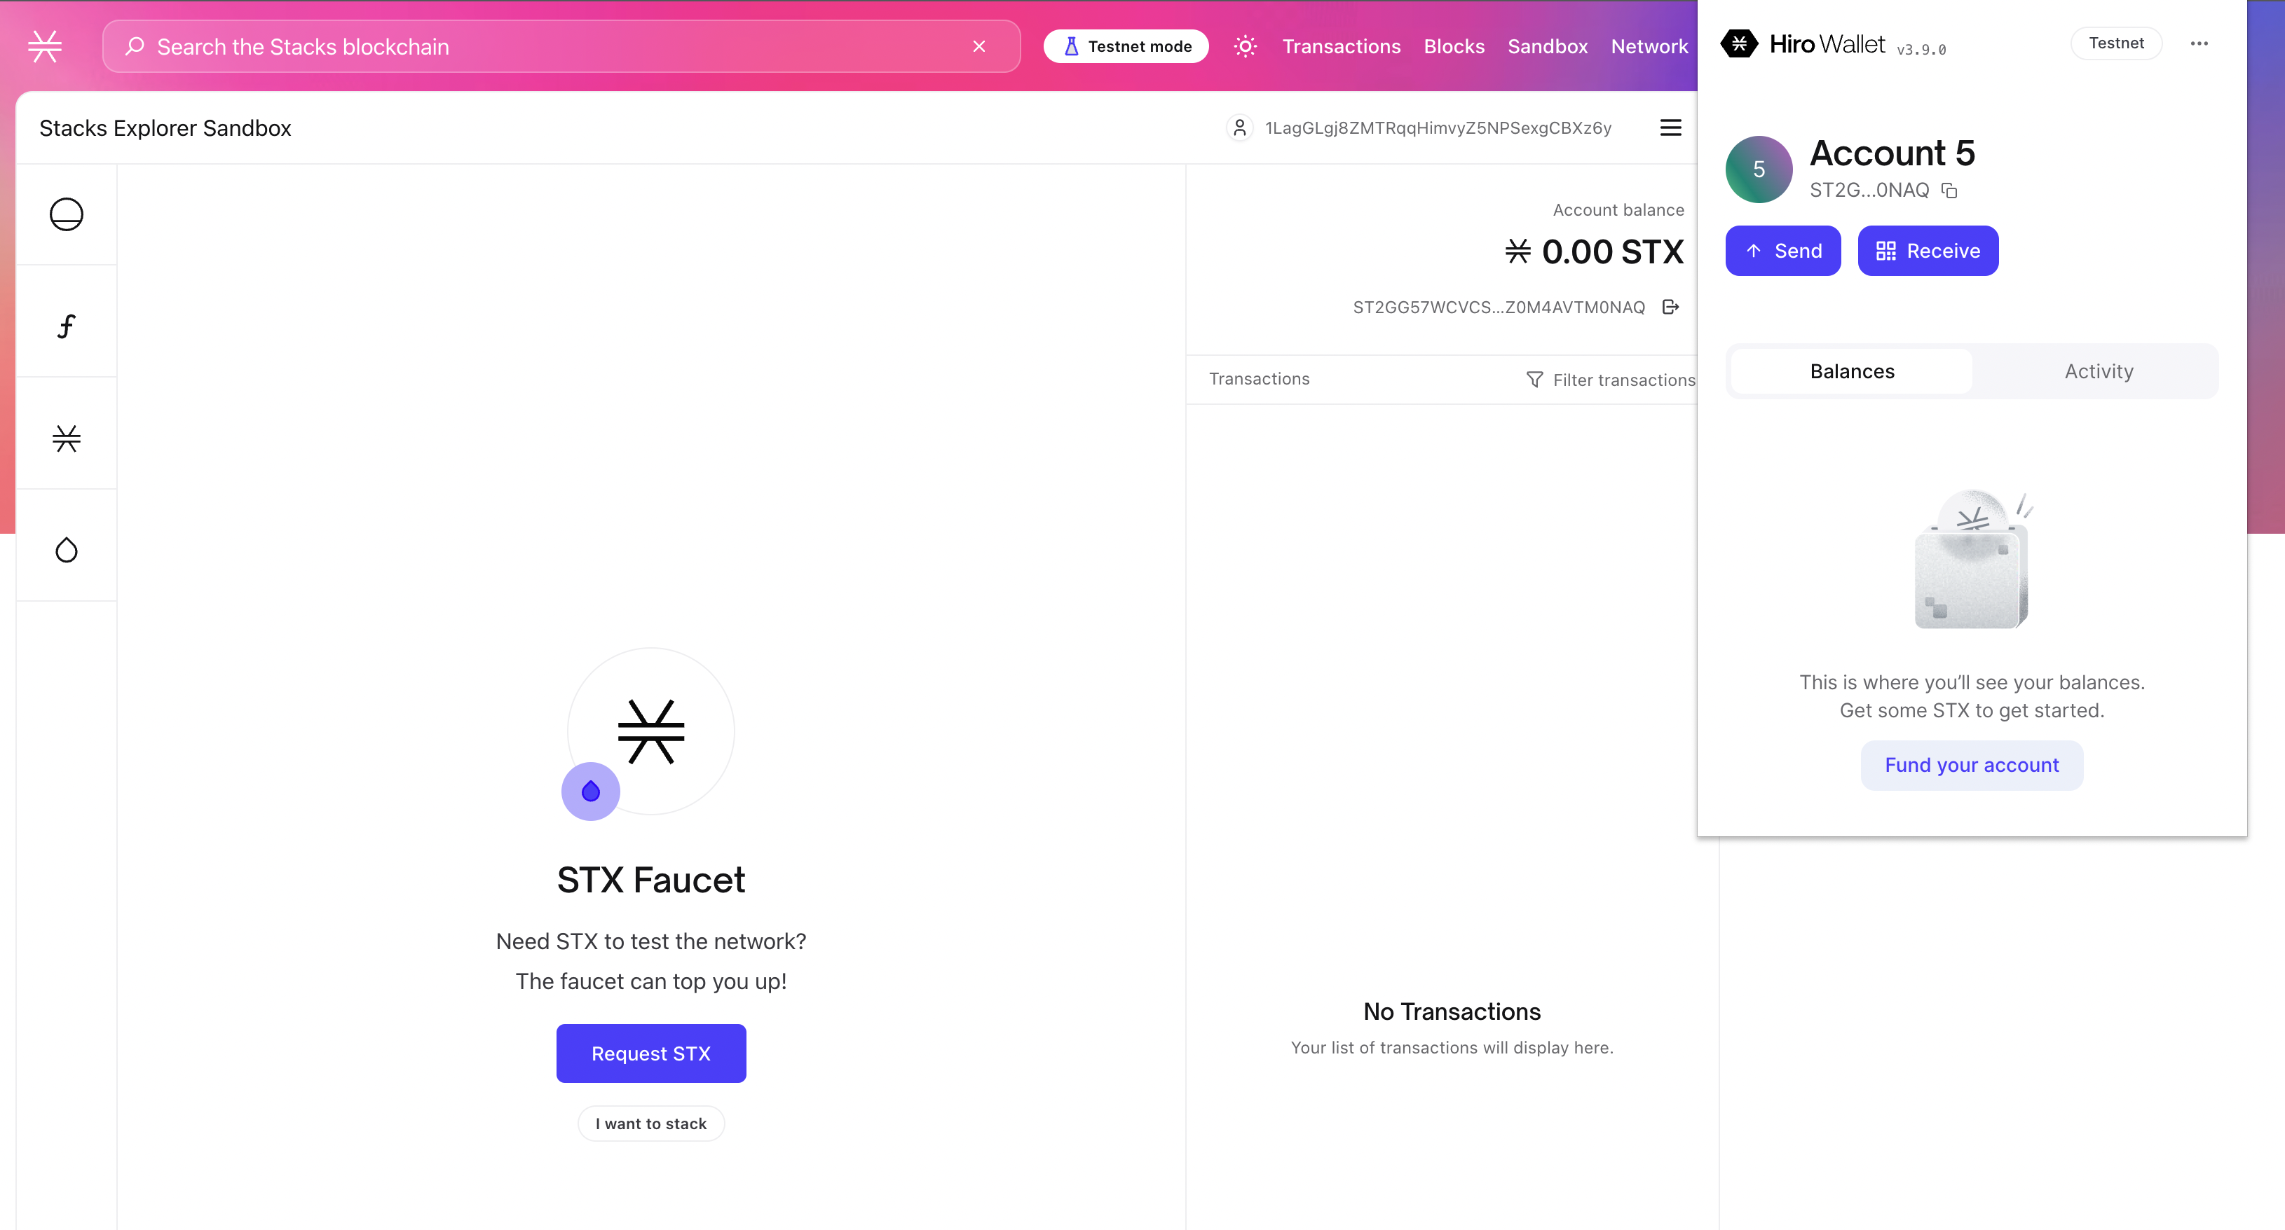The height and width of the screenshot is (1230, 2285).
Task: Open the Transactions nav link
Action: click(x=1341, y=46)
